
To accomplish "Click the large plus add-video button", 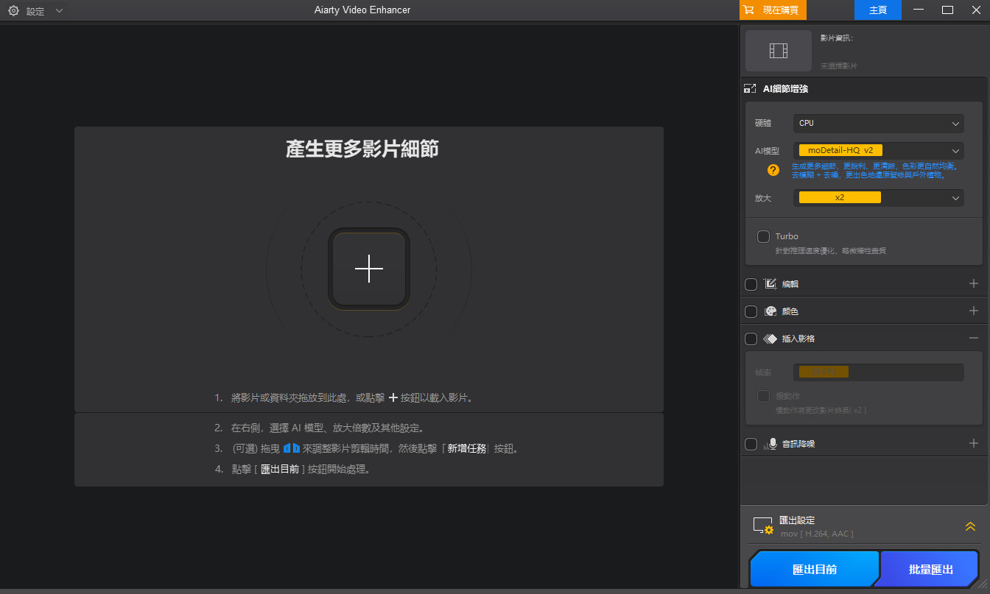I will pyautogui.click(x=369, y=269).
